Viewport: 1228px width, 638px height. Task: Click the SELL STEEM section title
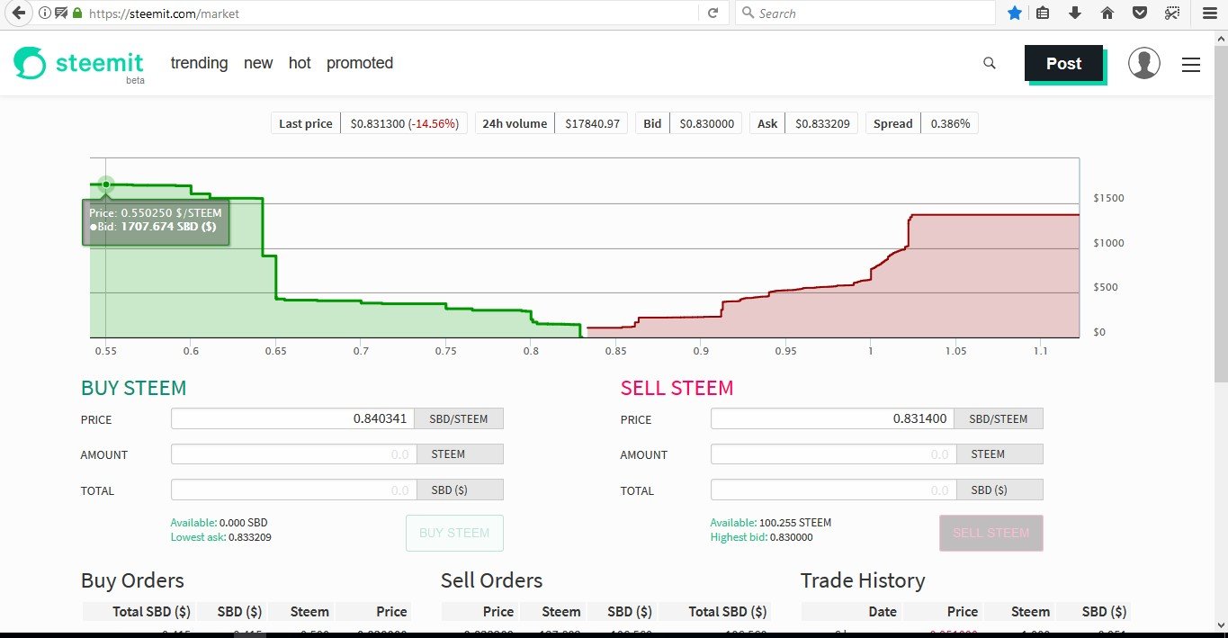[677, 388]
